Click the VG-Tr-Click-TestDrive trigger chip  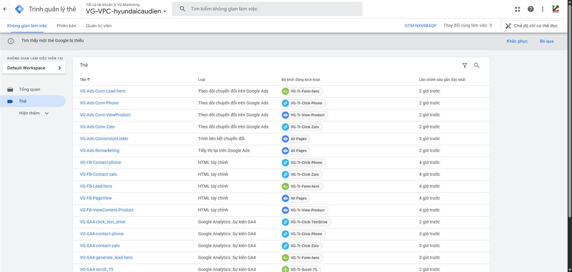306,222
